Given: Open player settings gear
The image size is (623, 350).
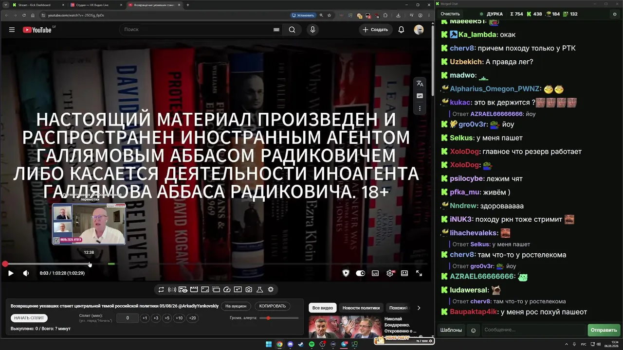Looking at the screenshot, I should coord(390,273).
